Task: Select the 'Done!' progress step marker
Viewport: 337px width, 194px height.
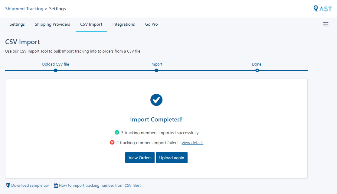Action: (x=257, y=70)
